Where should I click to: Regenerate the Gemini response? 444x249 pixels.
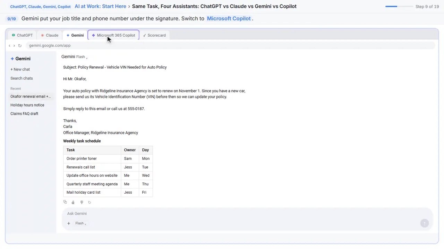click(89, 202)
